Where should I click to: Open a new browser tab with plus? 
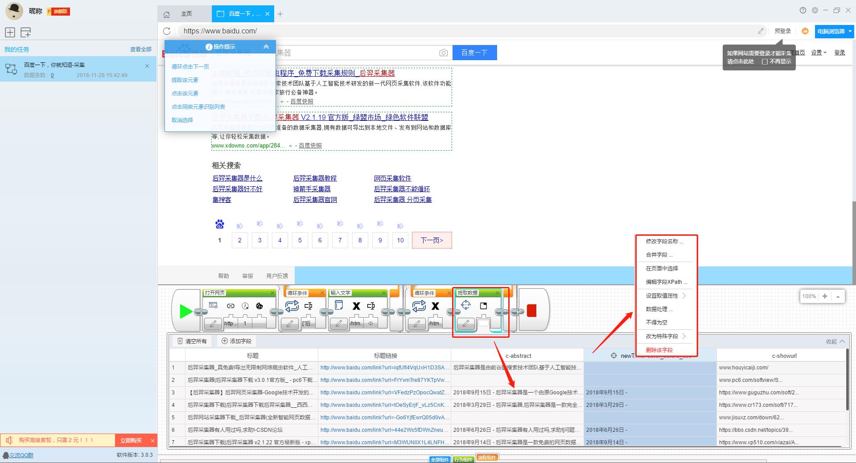pos(280,14)
